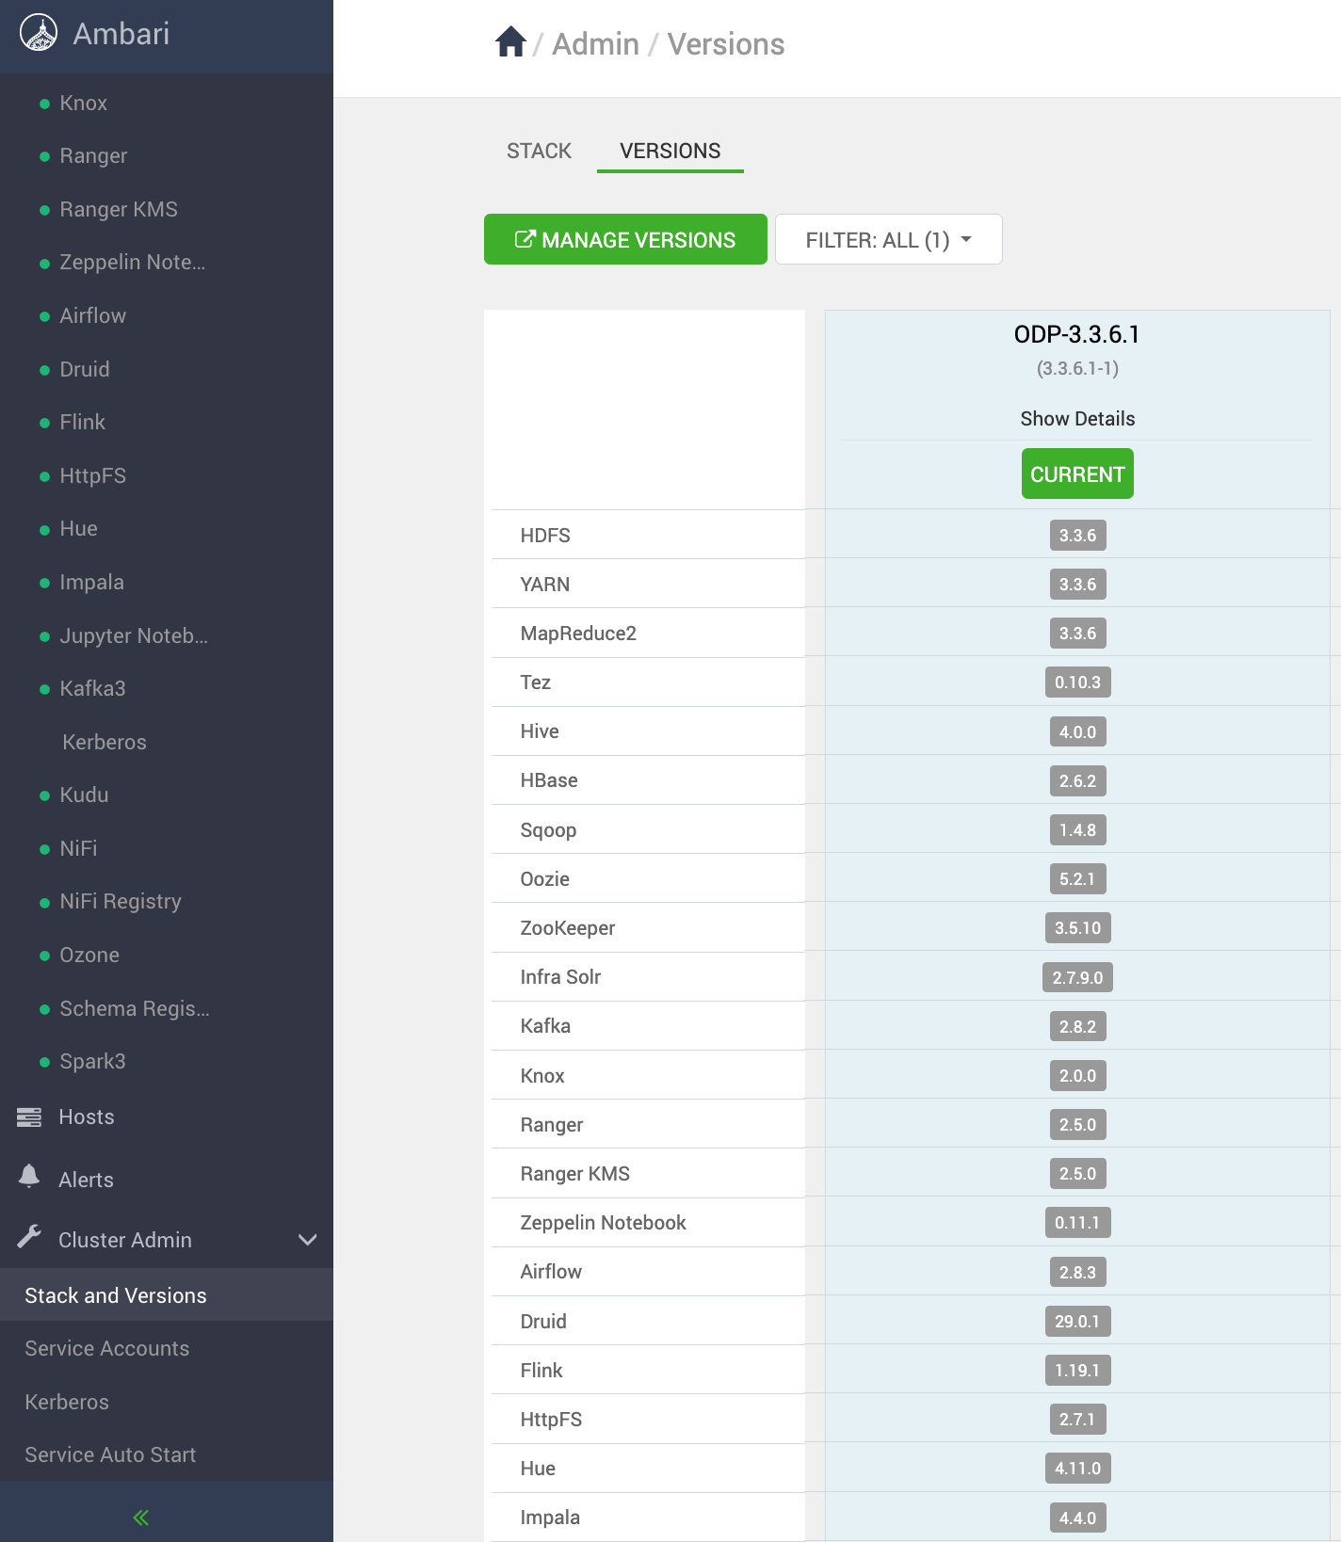Click the Druid 29.0.1 version badge

pos(1077,1321)
